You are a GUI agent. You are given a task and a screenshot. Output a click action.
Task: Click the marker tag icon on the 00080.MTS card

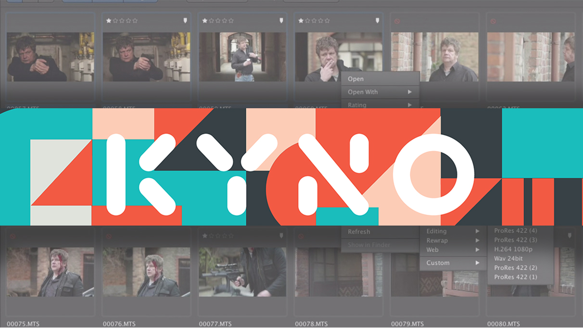(x=570, y=236)
